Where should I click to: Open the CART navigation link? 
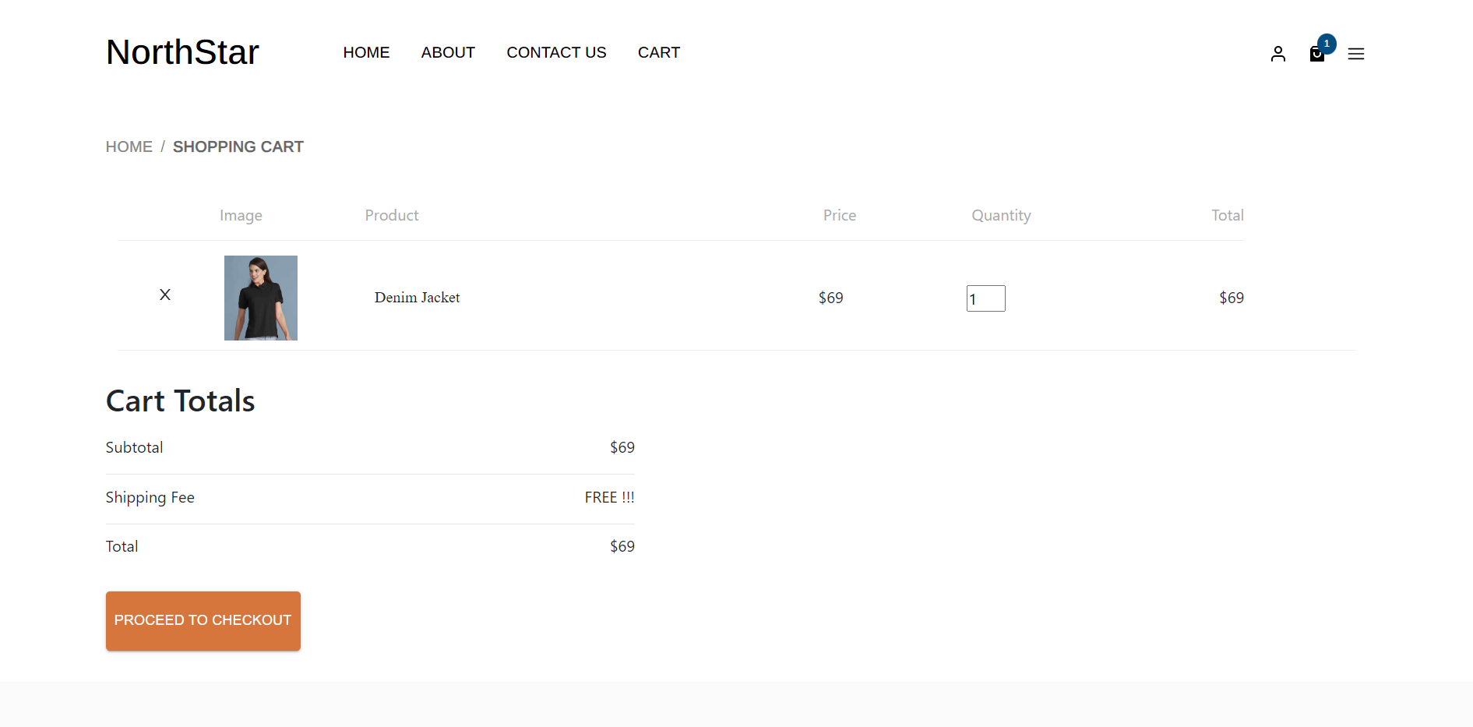click(x=658, y=52)
